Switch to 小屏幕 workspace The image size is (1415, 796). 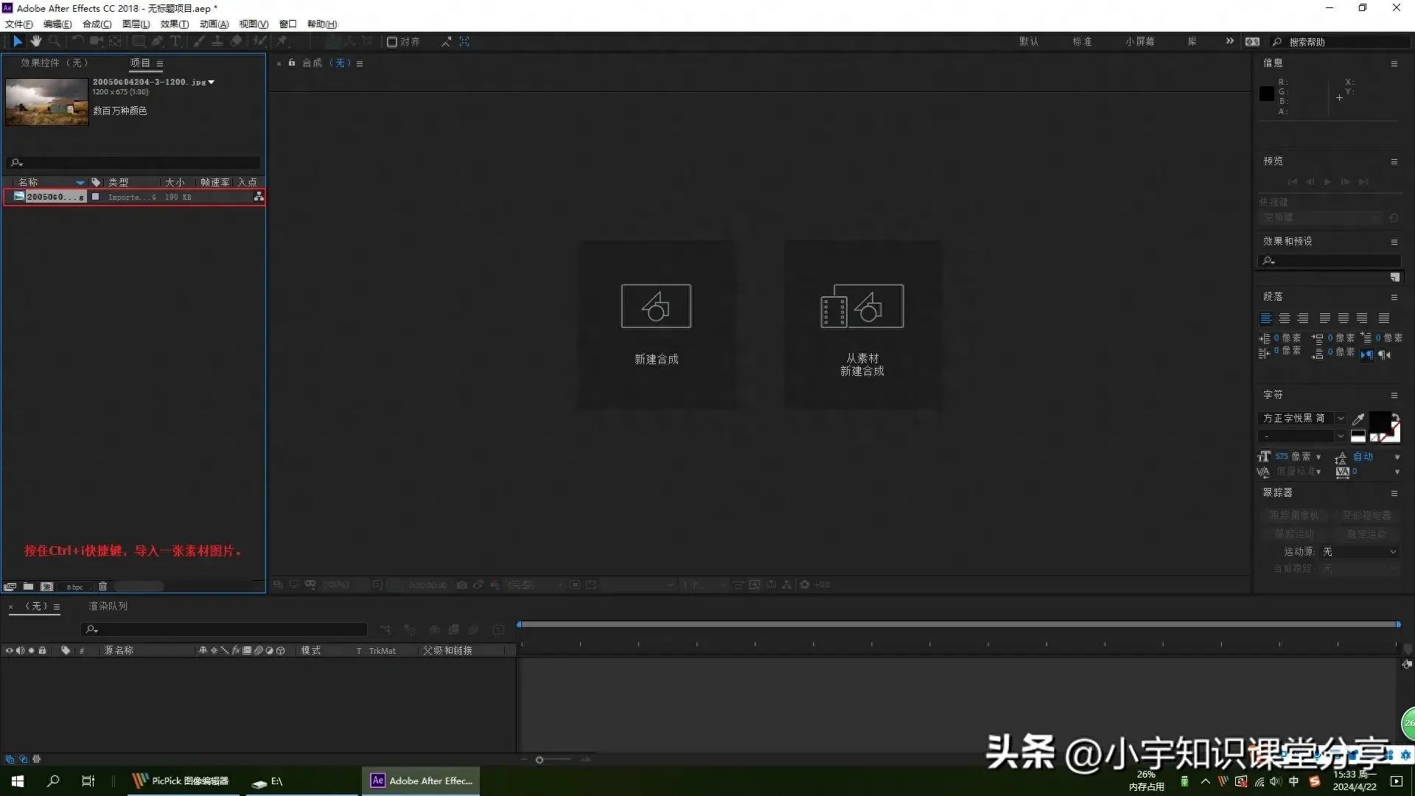coord(1140,42)
